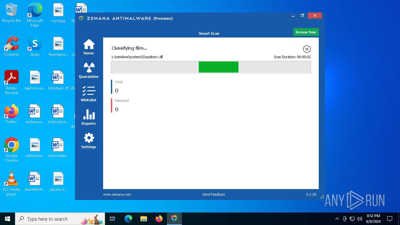The width and height of the screenshot is (400, 225).
Task: Open File Explorer from taskbar
Action: click(x=143, y=219)
